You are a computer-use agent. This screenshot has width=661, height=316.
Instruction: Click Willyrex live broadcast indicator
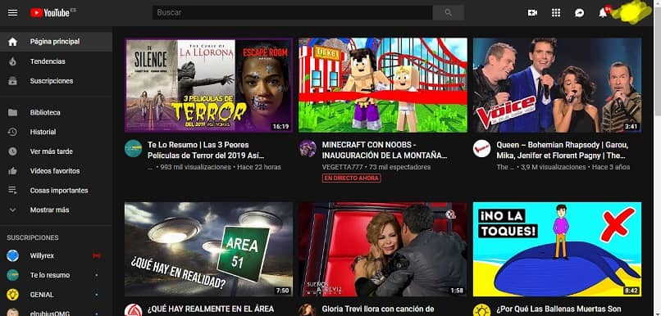pos(97,255)
